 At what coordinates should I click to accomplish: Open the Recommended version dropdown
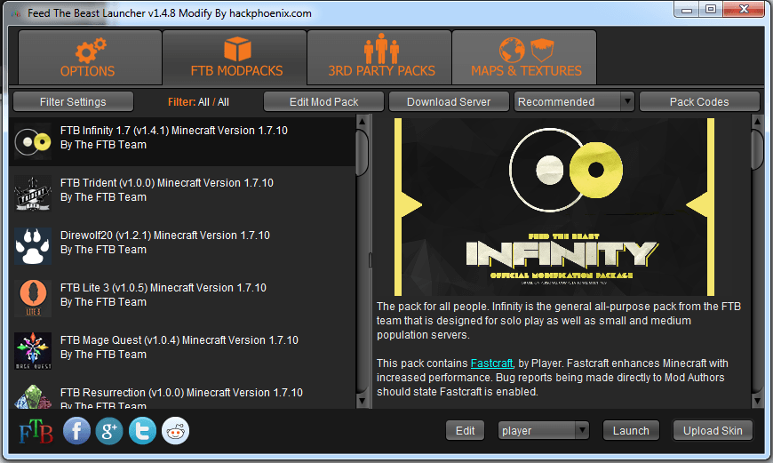coord(574,101)
